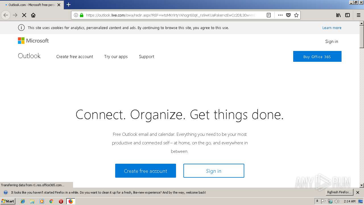Image resolution: width=364 pixels, height=205 pixels.
Task: Click the forward navigation arrow
Action: coord(15,15)
